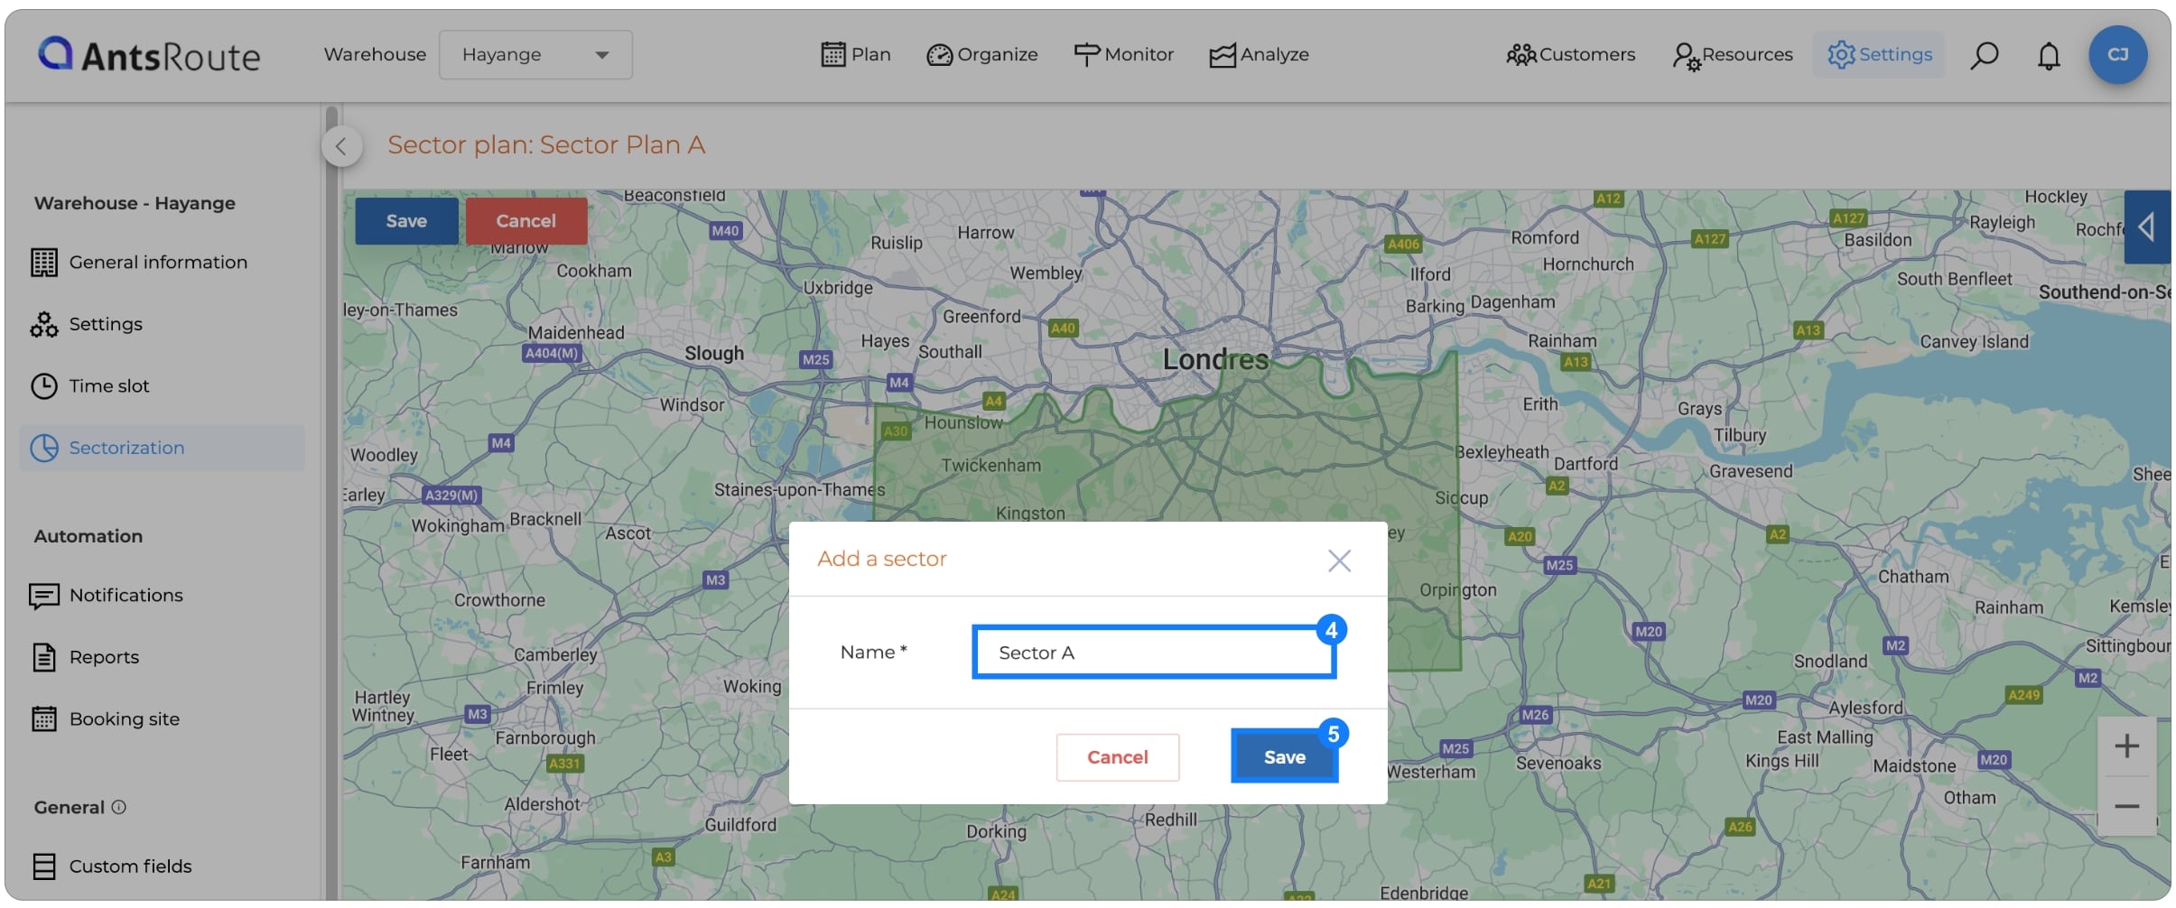The height and width of the screenshot is (908, 2176).
Task: Click the Notifications message icon
Action: pyautogui.click(x=44, y=596)
